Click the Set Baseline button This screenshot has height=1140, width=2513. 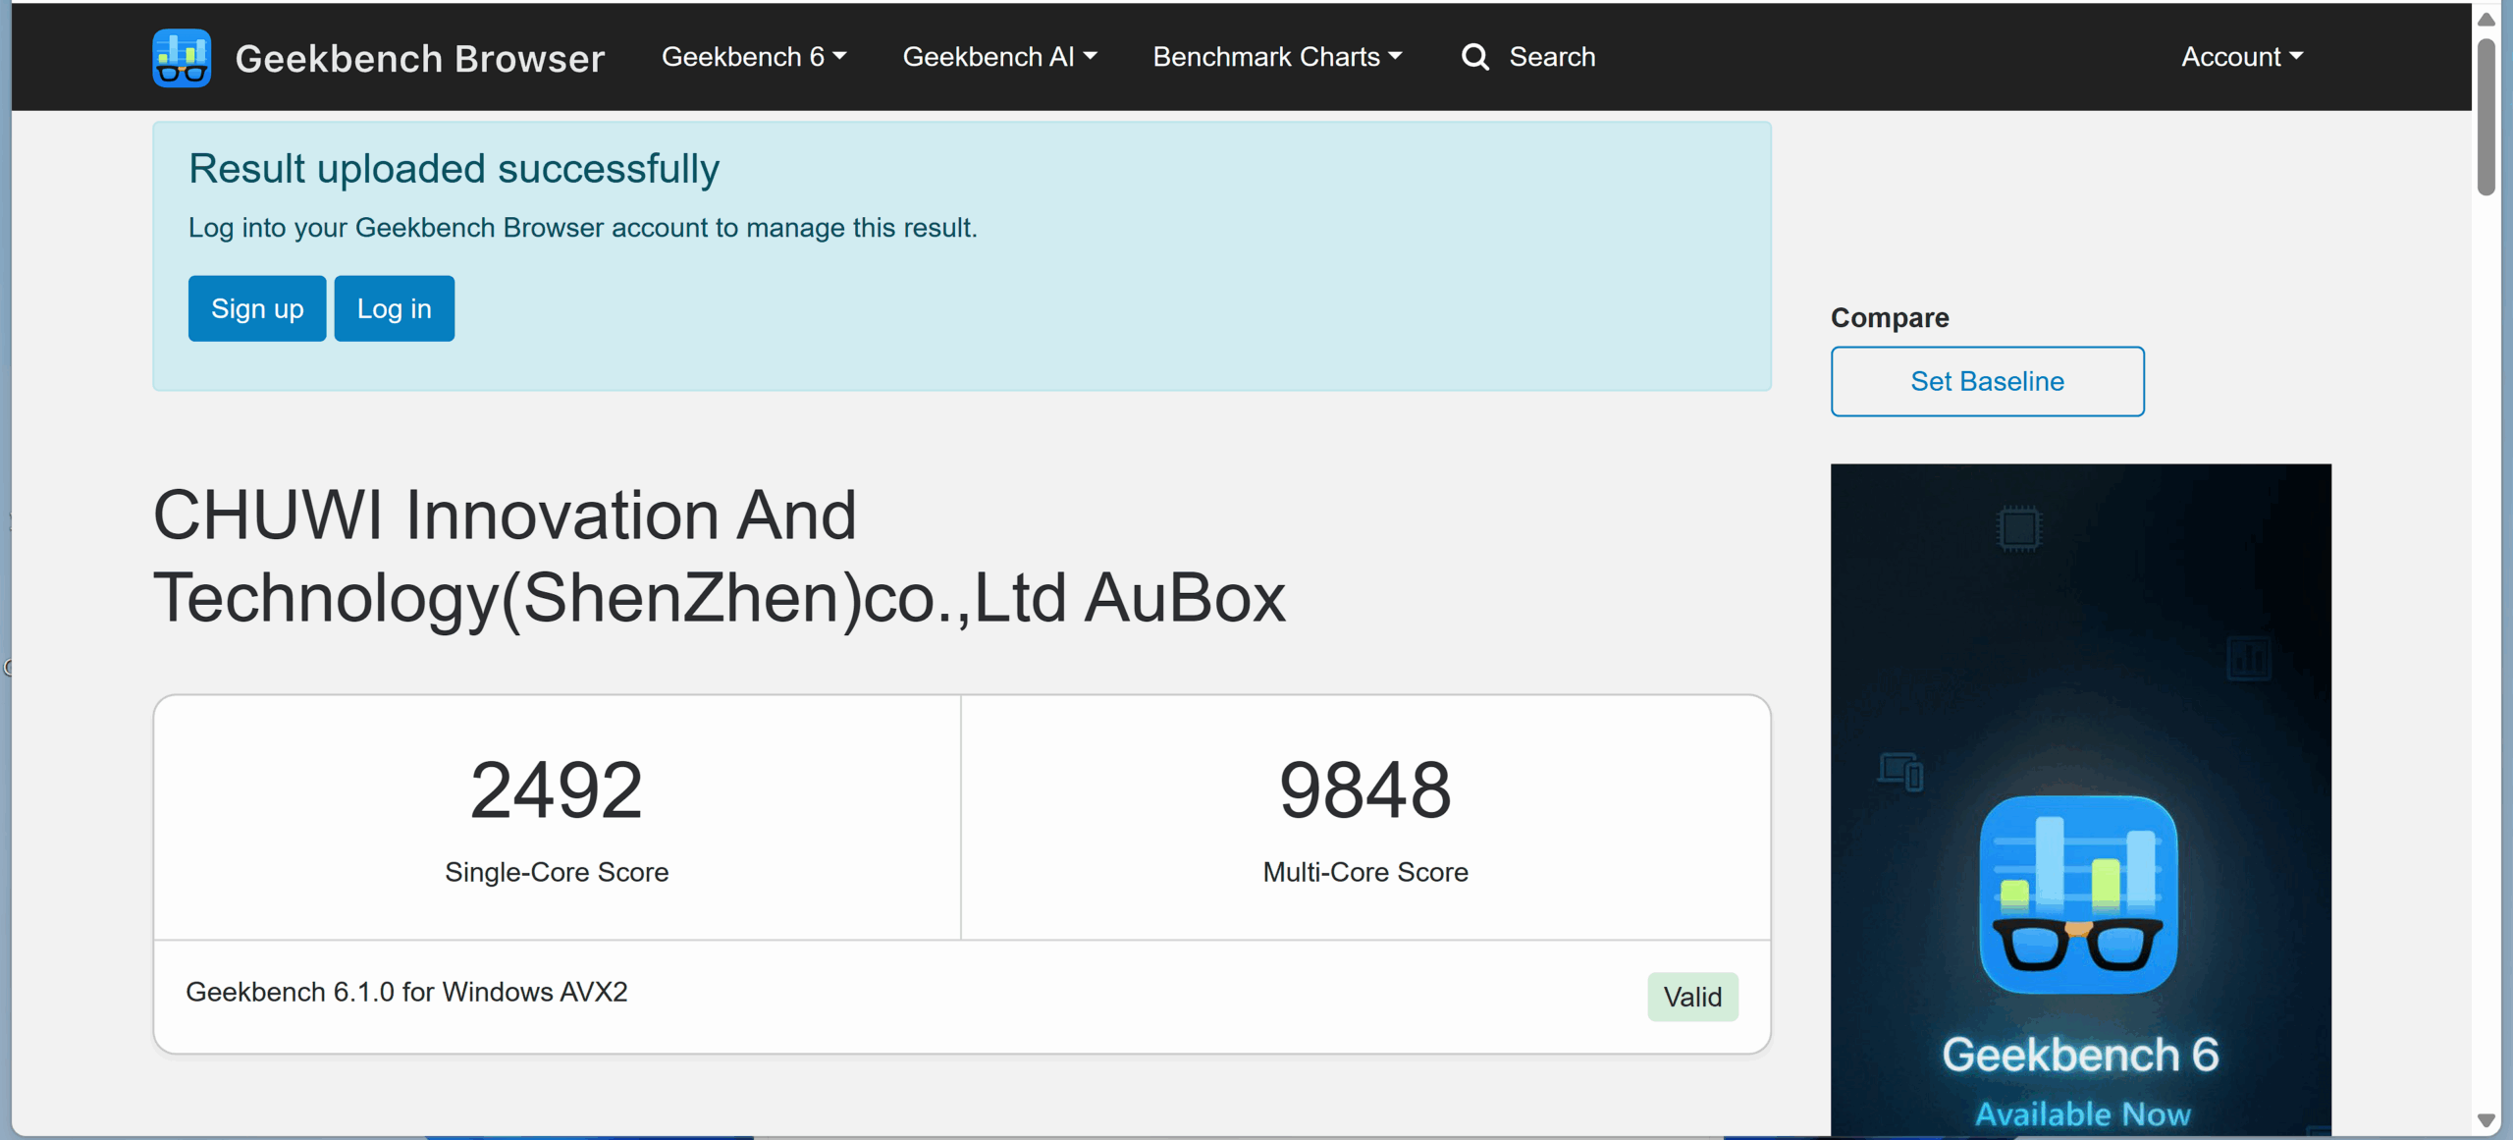(x=1987, y=381)
